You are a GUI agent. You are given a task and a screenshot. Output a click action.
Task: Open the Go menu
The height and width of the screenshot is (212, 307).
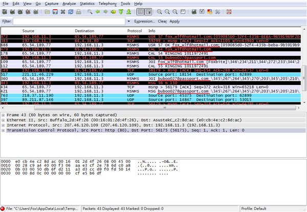[38, 4]
